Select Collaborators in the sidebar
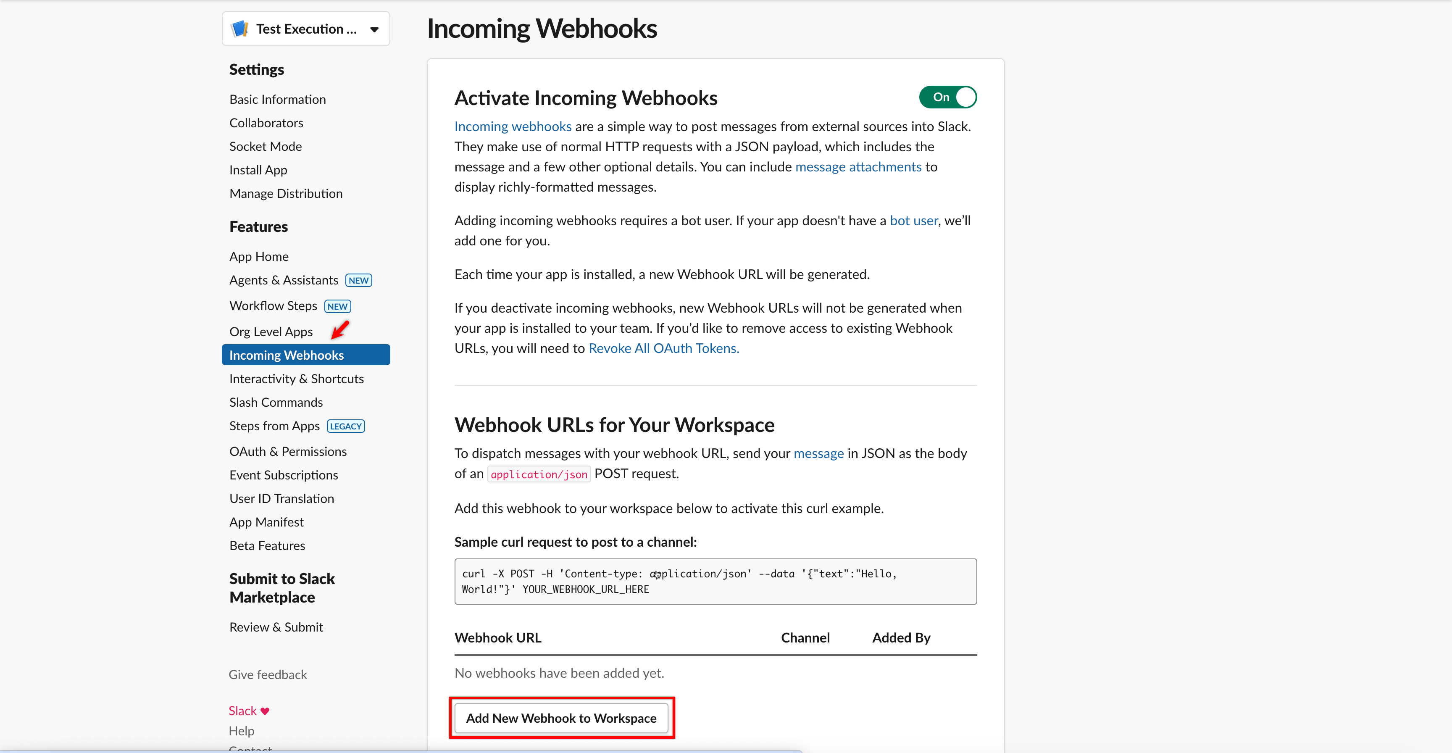 pyautogui.click(x=266, y=122)
